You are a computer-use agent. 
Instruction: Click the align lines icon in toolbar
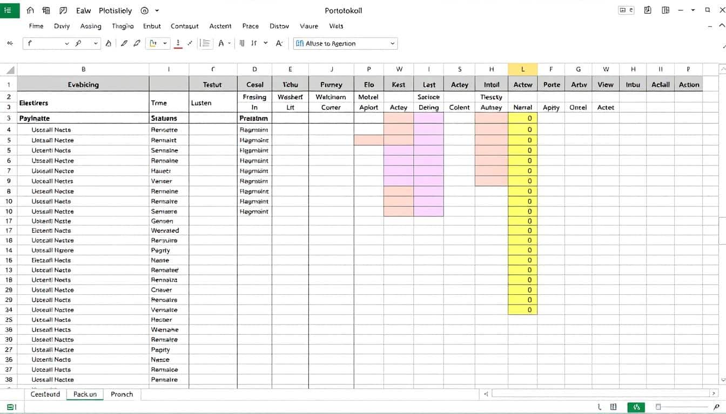[x=205, y=44]
